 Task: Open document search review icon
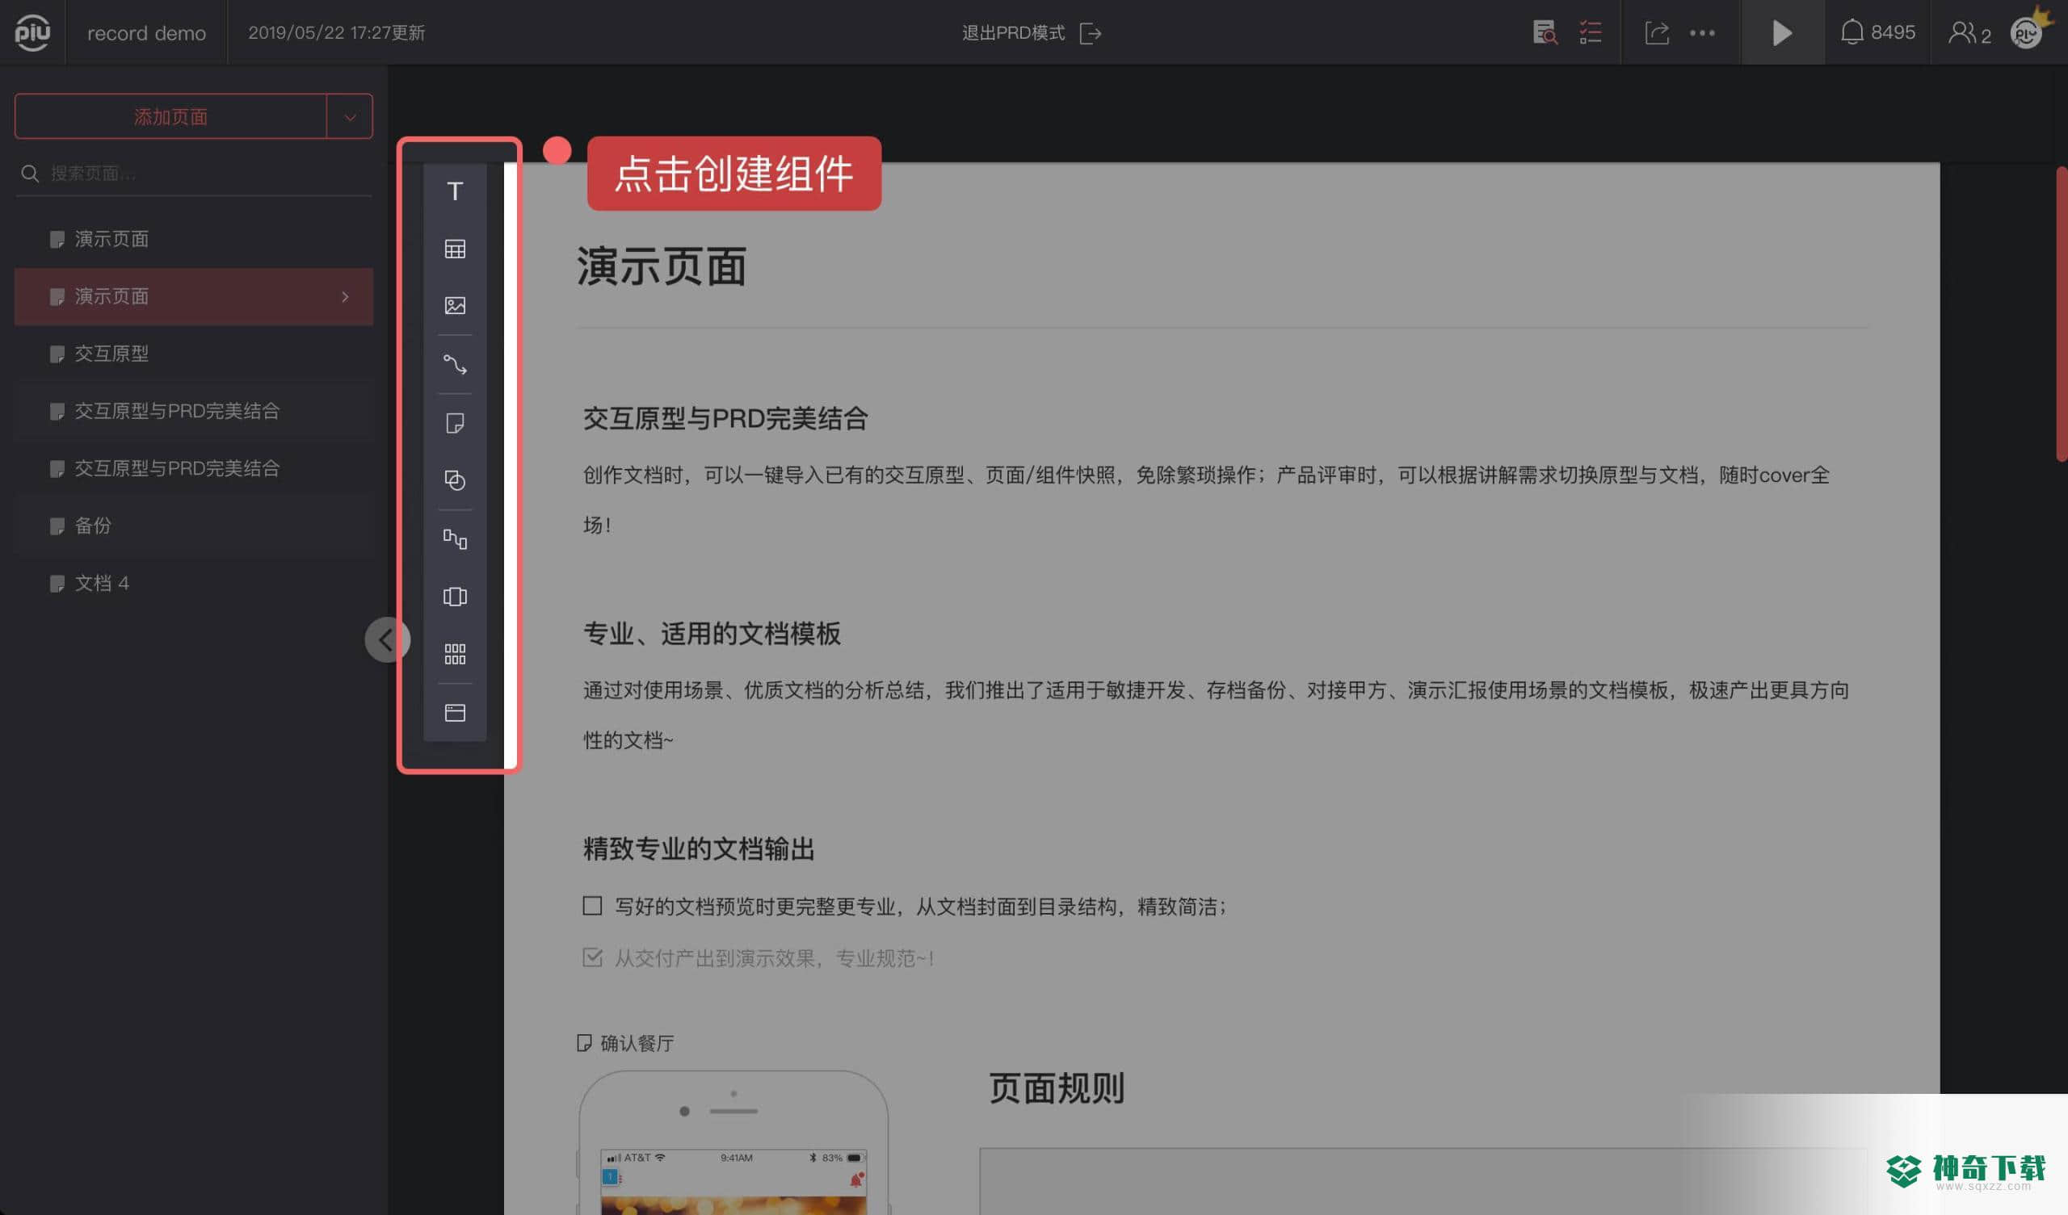pos(1545,33)
